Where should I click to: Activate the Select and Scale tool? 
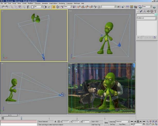point(62,7)
